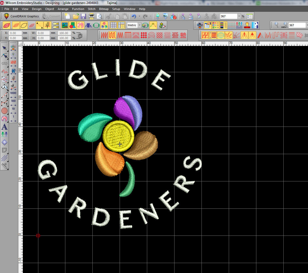The image size is (308, 273).
Task: Select the Reshape Object tool
Action: click(x=4, y=56)
